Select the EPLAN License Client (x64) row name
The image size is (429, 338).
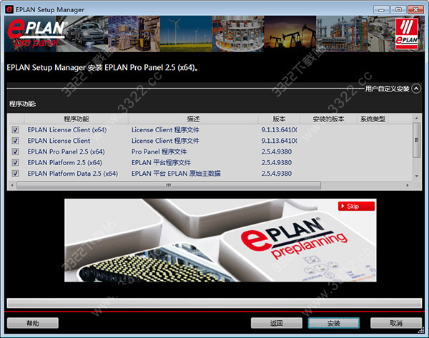(x=67, y=129)
